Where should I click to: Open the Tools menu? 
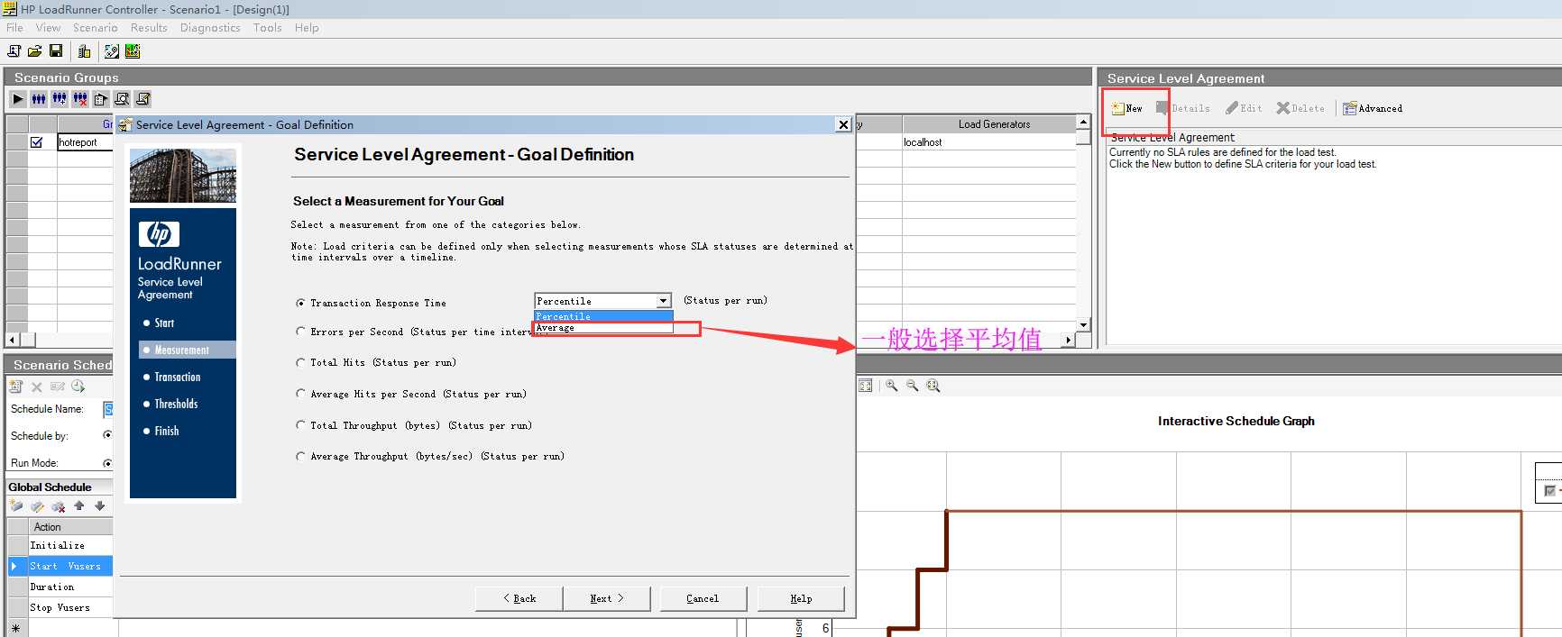tap(268, 28)
